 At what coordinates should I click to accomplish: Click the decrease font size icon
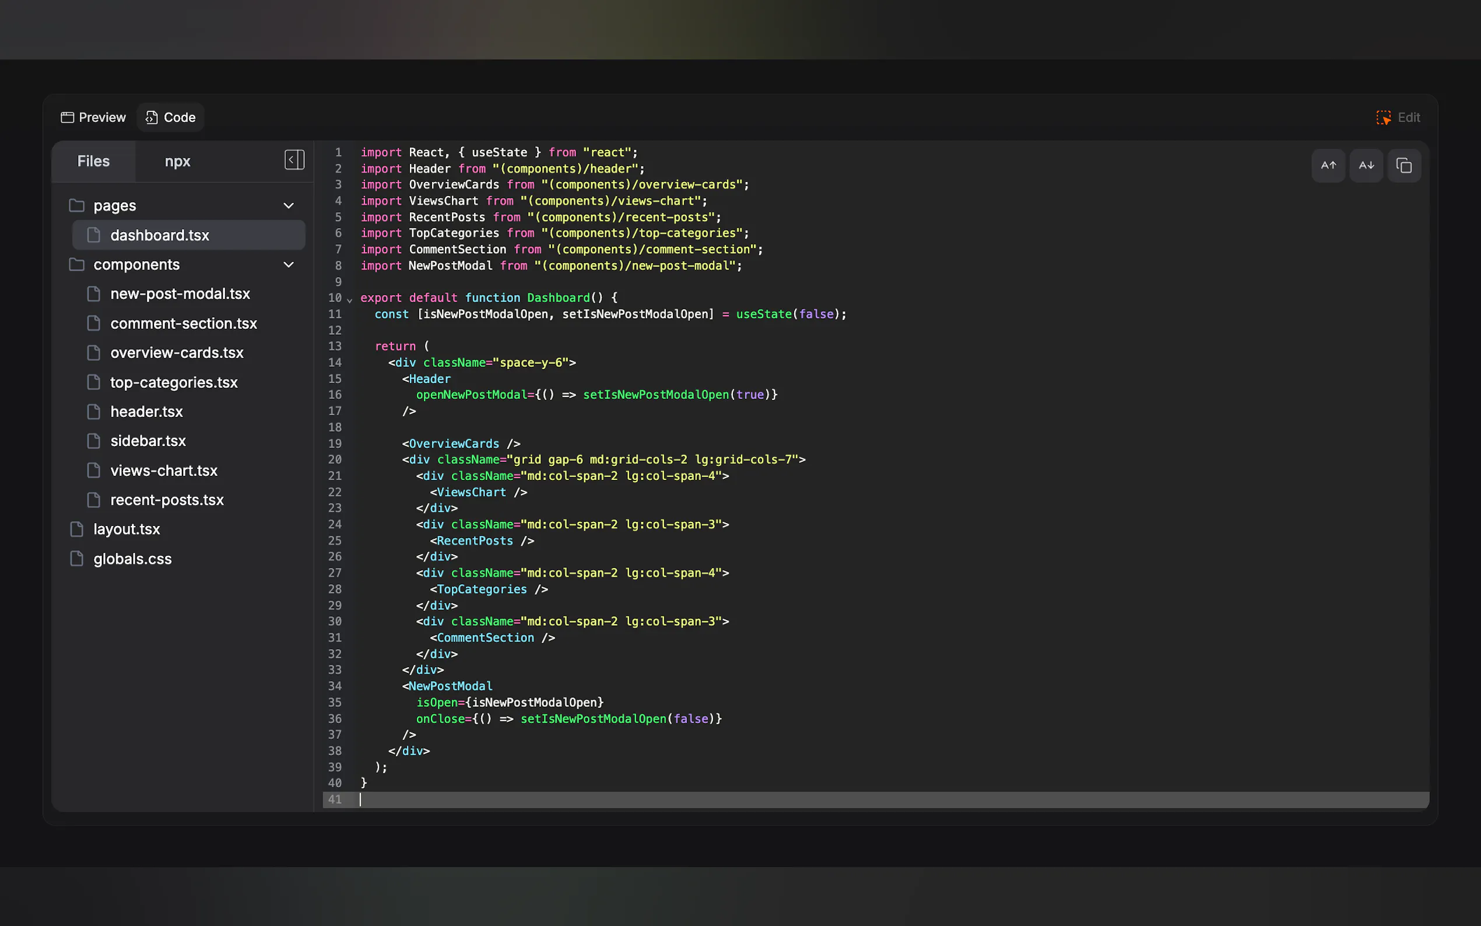pyautogui.click(x=1366, y=166)
